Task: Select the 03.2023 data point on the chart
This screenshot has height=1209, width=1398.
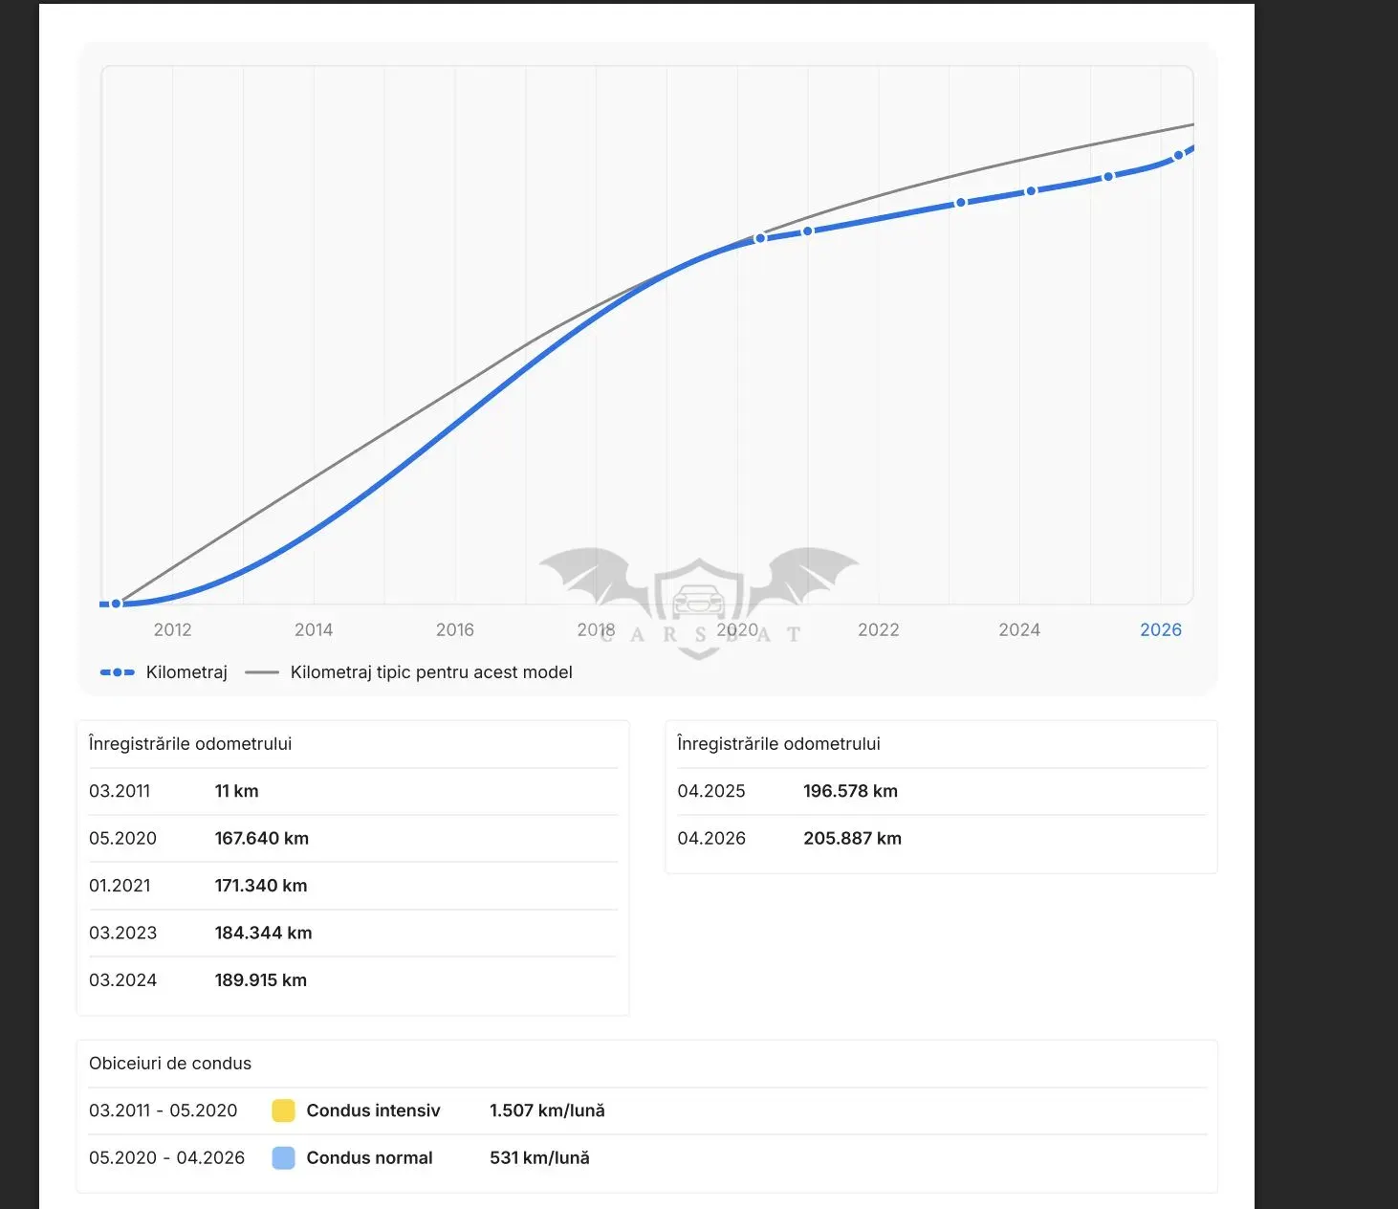Action: [x=961, y=203]
